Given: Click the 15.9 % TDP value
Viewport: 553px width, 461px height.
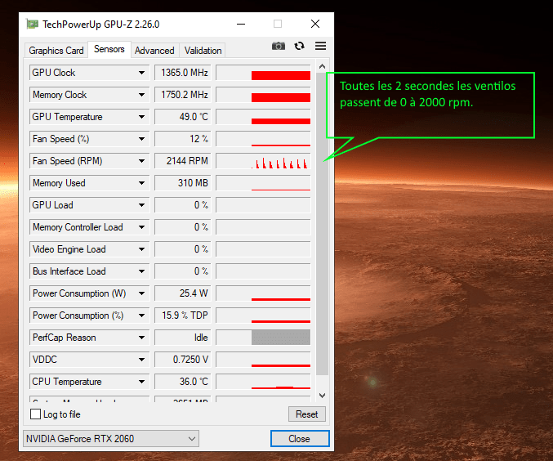Looking at the screenshot, I should tap(183, 316).
